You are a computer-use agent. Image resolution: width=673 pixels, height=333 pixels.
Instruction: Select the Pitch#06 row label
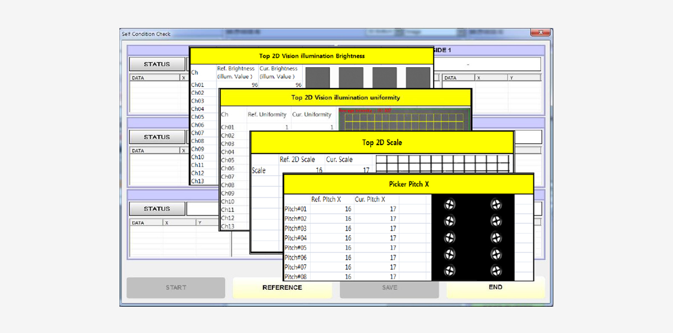296,257
